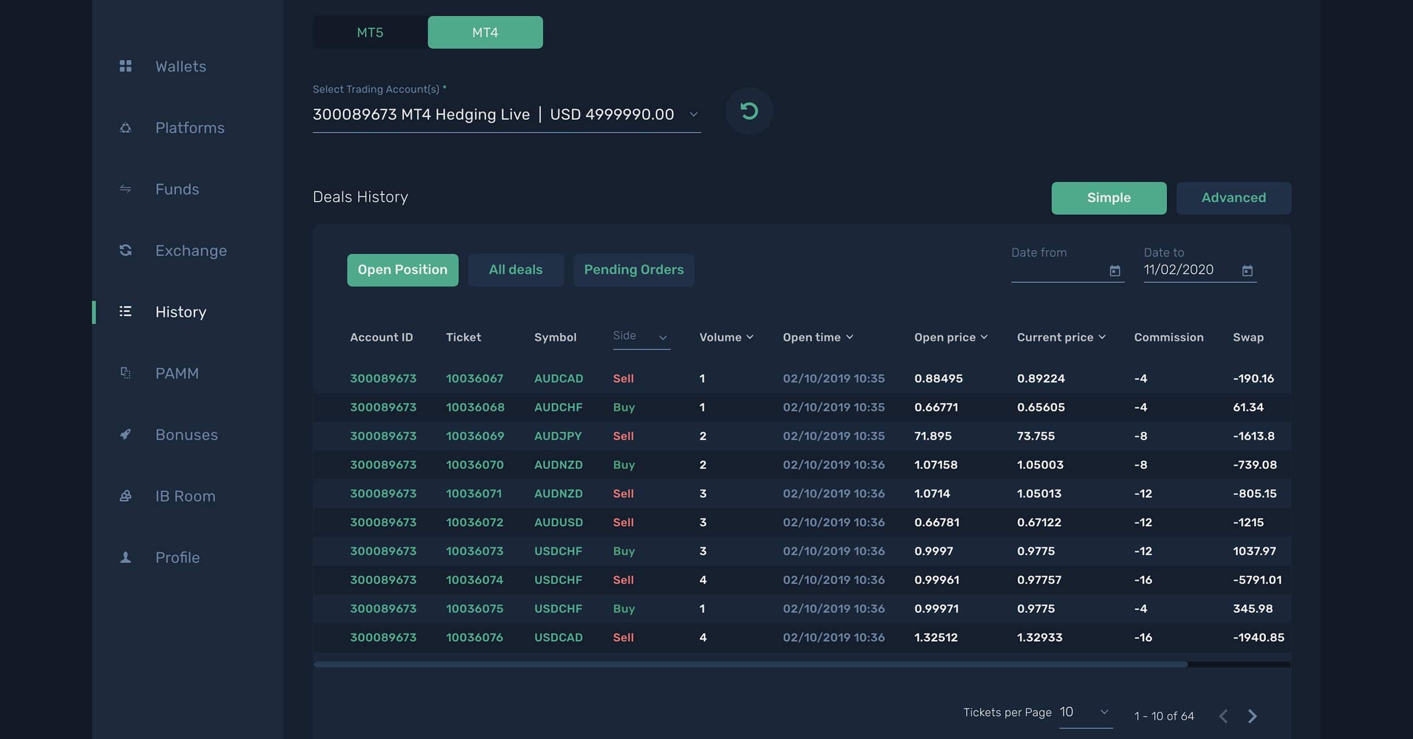
Task: Open the Side filter dropdown
Action: click(641, 337)
